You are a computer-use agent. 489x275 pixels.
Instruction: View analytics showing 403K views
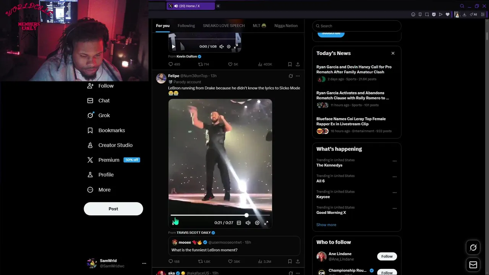tap(265, 64)
